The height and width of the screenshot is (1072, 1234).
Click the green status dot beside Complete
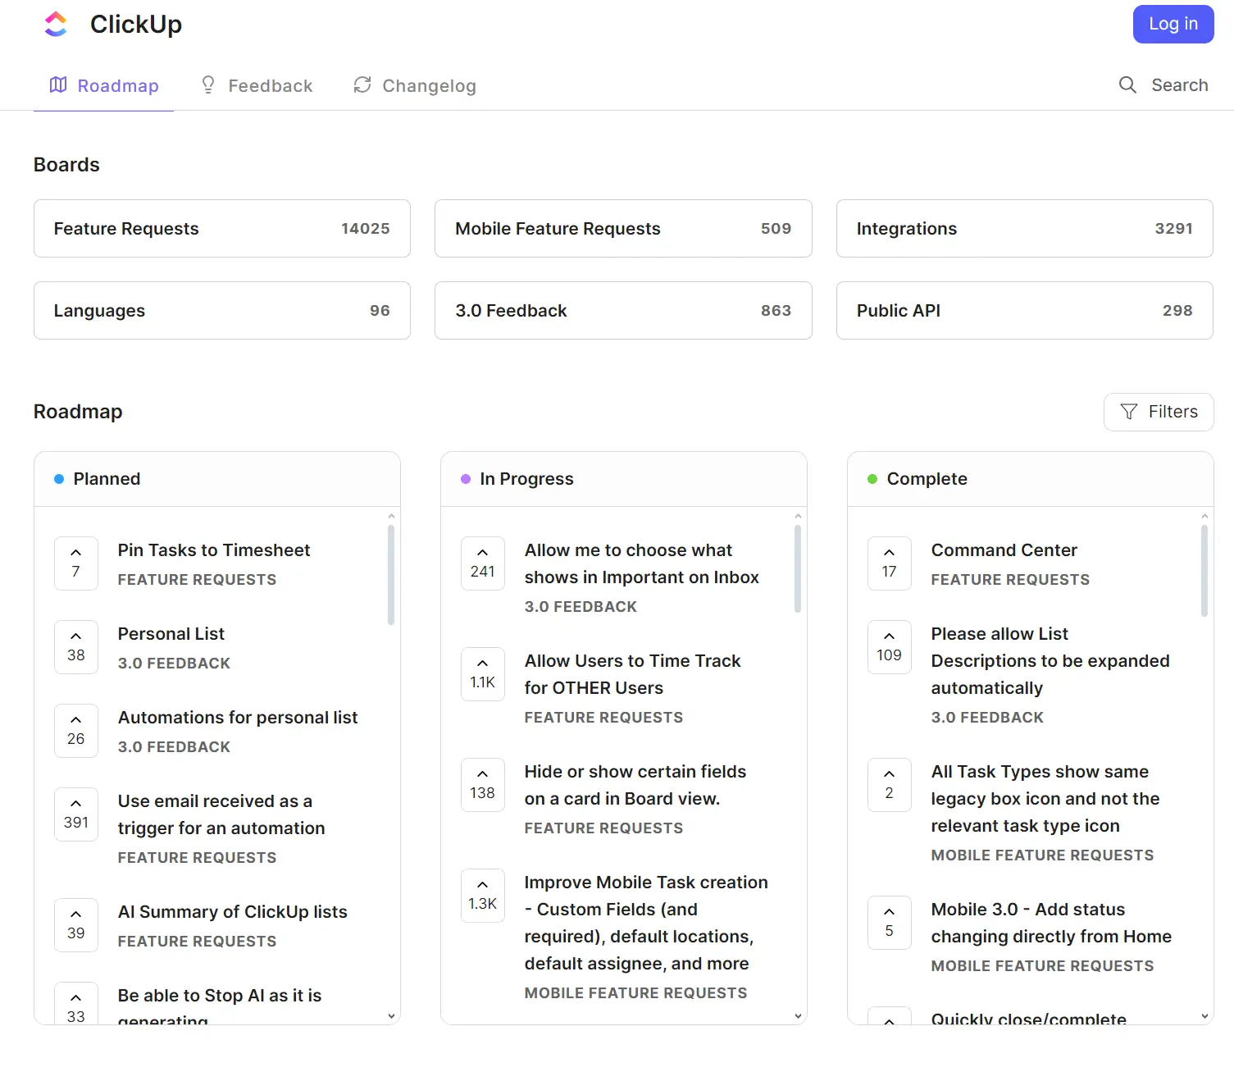[x=871, y=478]
